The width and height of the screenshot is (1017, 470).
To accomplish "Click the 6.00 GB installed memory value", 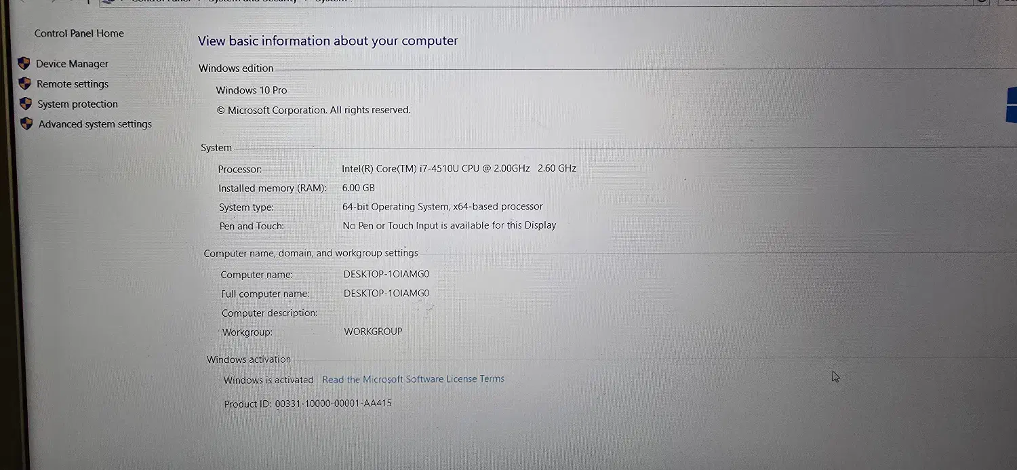I will coord(359,188).
